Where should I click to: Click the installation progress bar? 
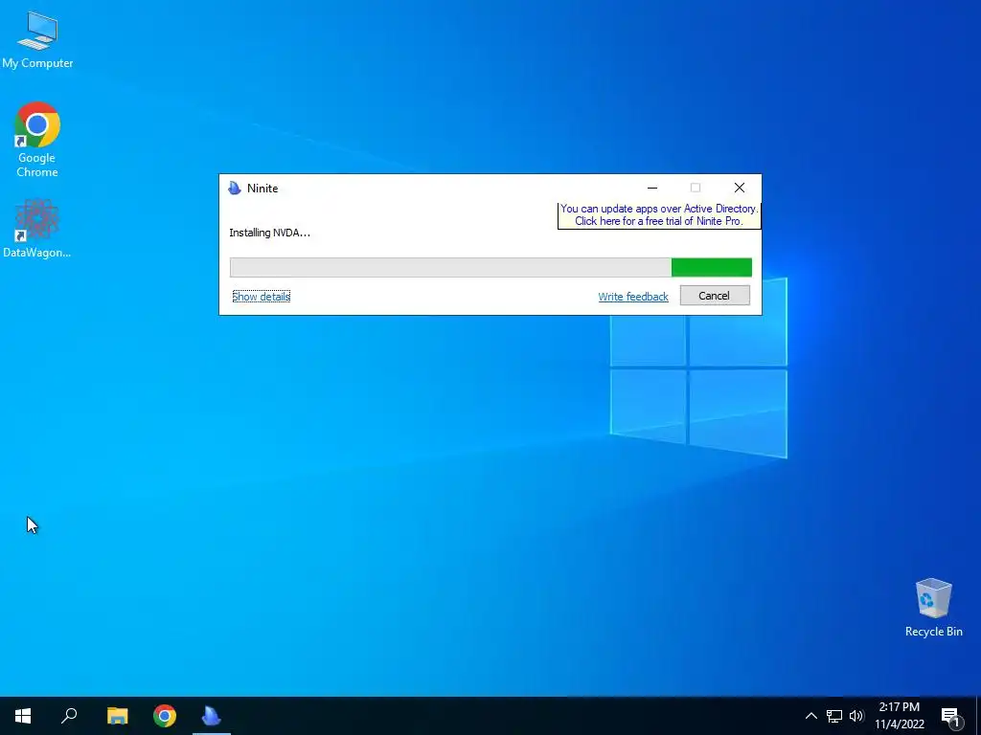point(490,268)
